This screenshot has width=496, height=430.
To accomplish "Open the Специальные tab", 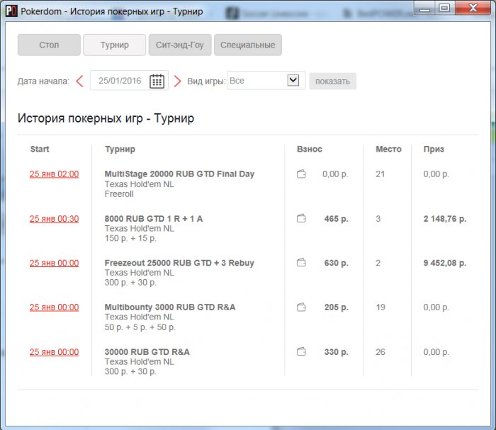I will [x=248, y=45].
